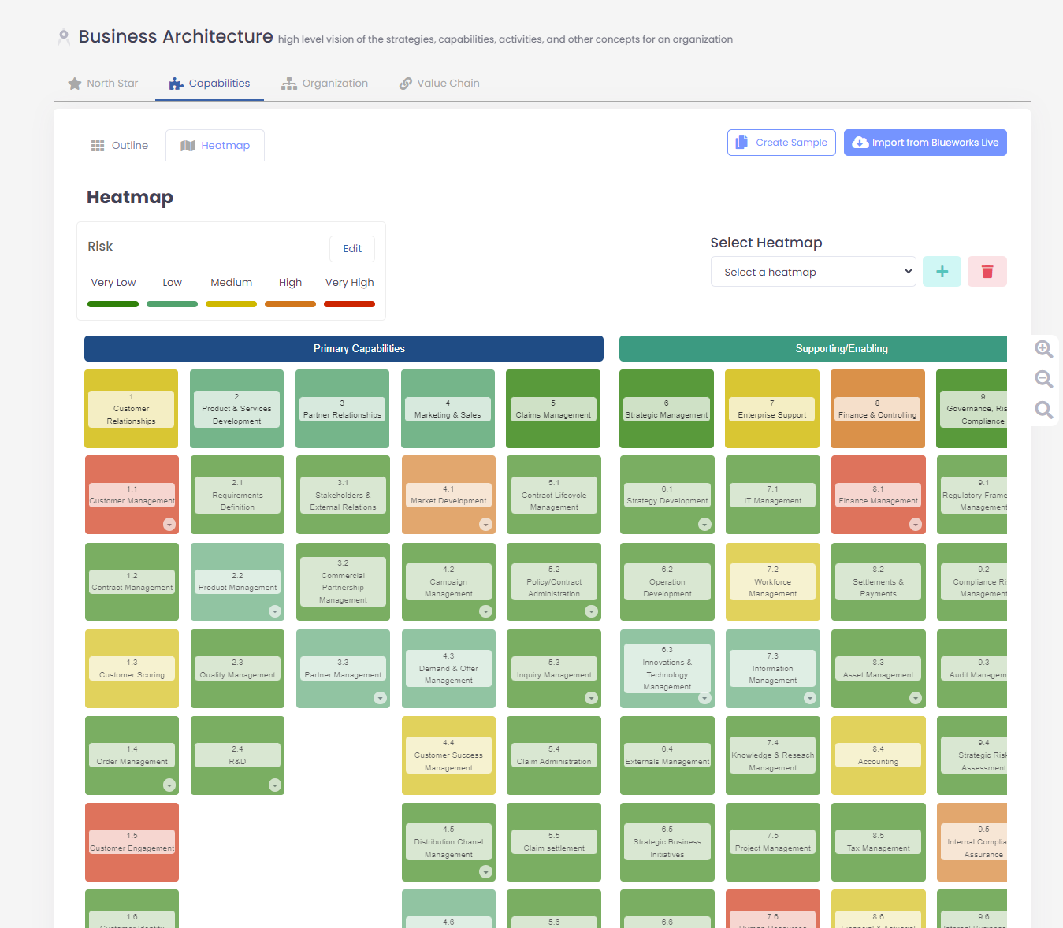Switch to the North Star tab

(x=103, y=84)
